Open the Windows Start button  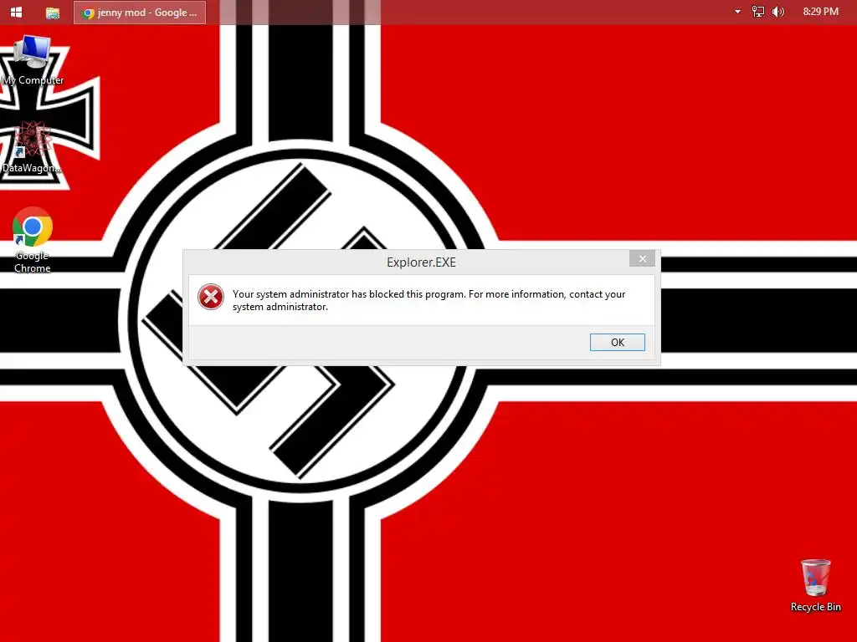click(x=17, y=12)
